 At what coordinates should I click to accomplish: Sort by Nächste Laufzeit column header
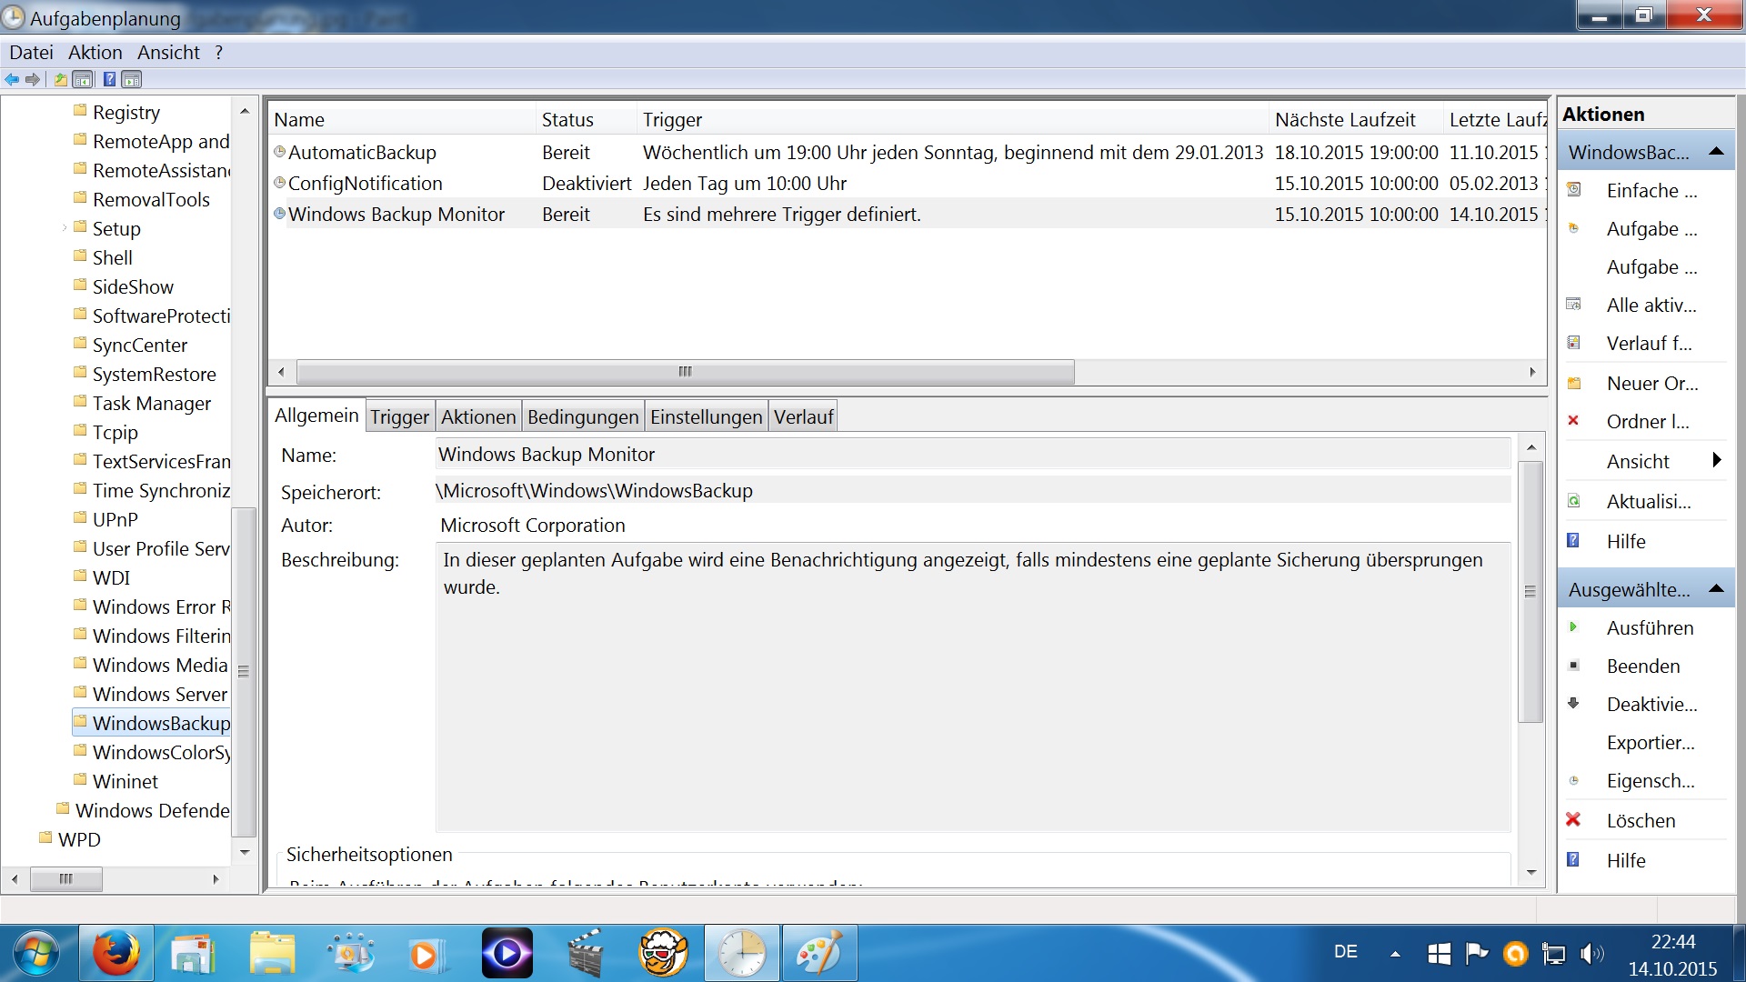click(1355, 120)
